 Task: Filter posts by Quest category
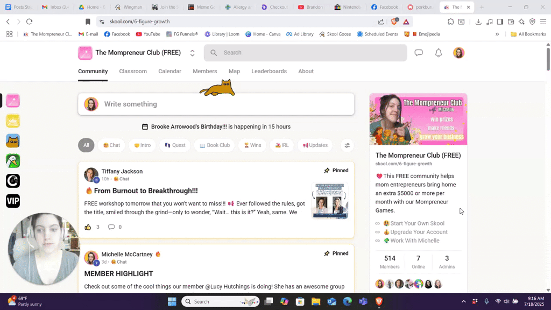click(175, 145)
